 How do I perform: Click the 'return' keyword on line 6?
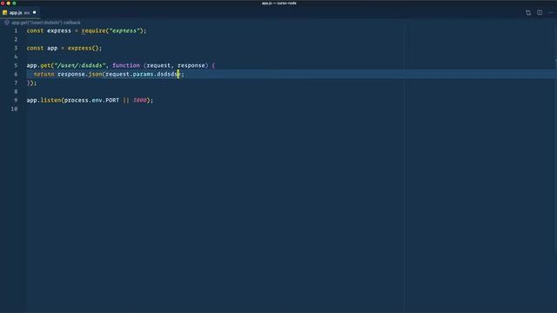click(44, 74)
